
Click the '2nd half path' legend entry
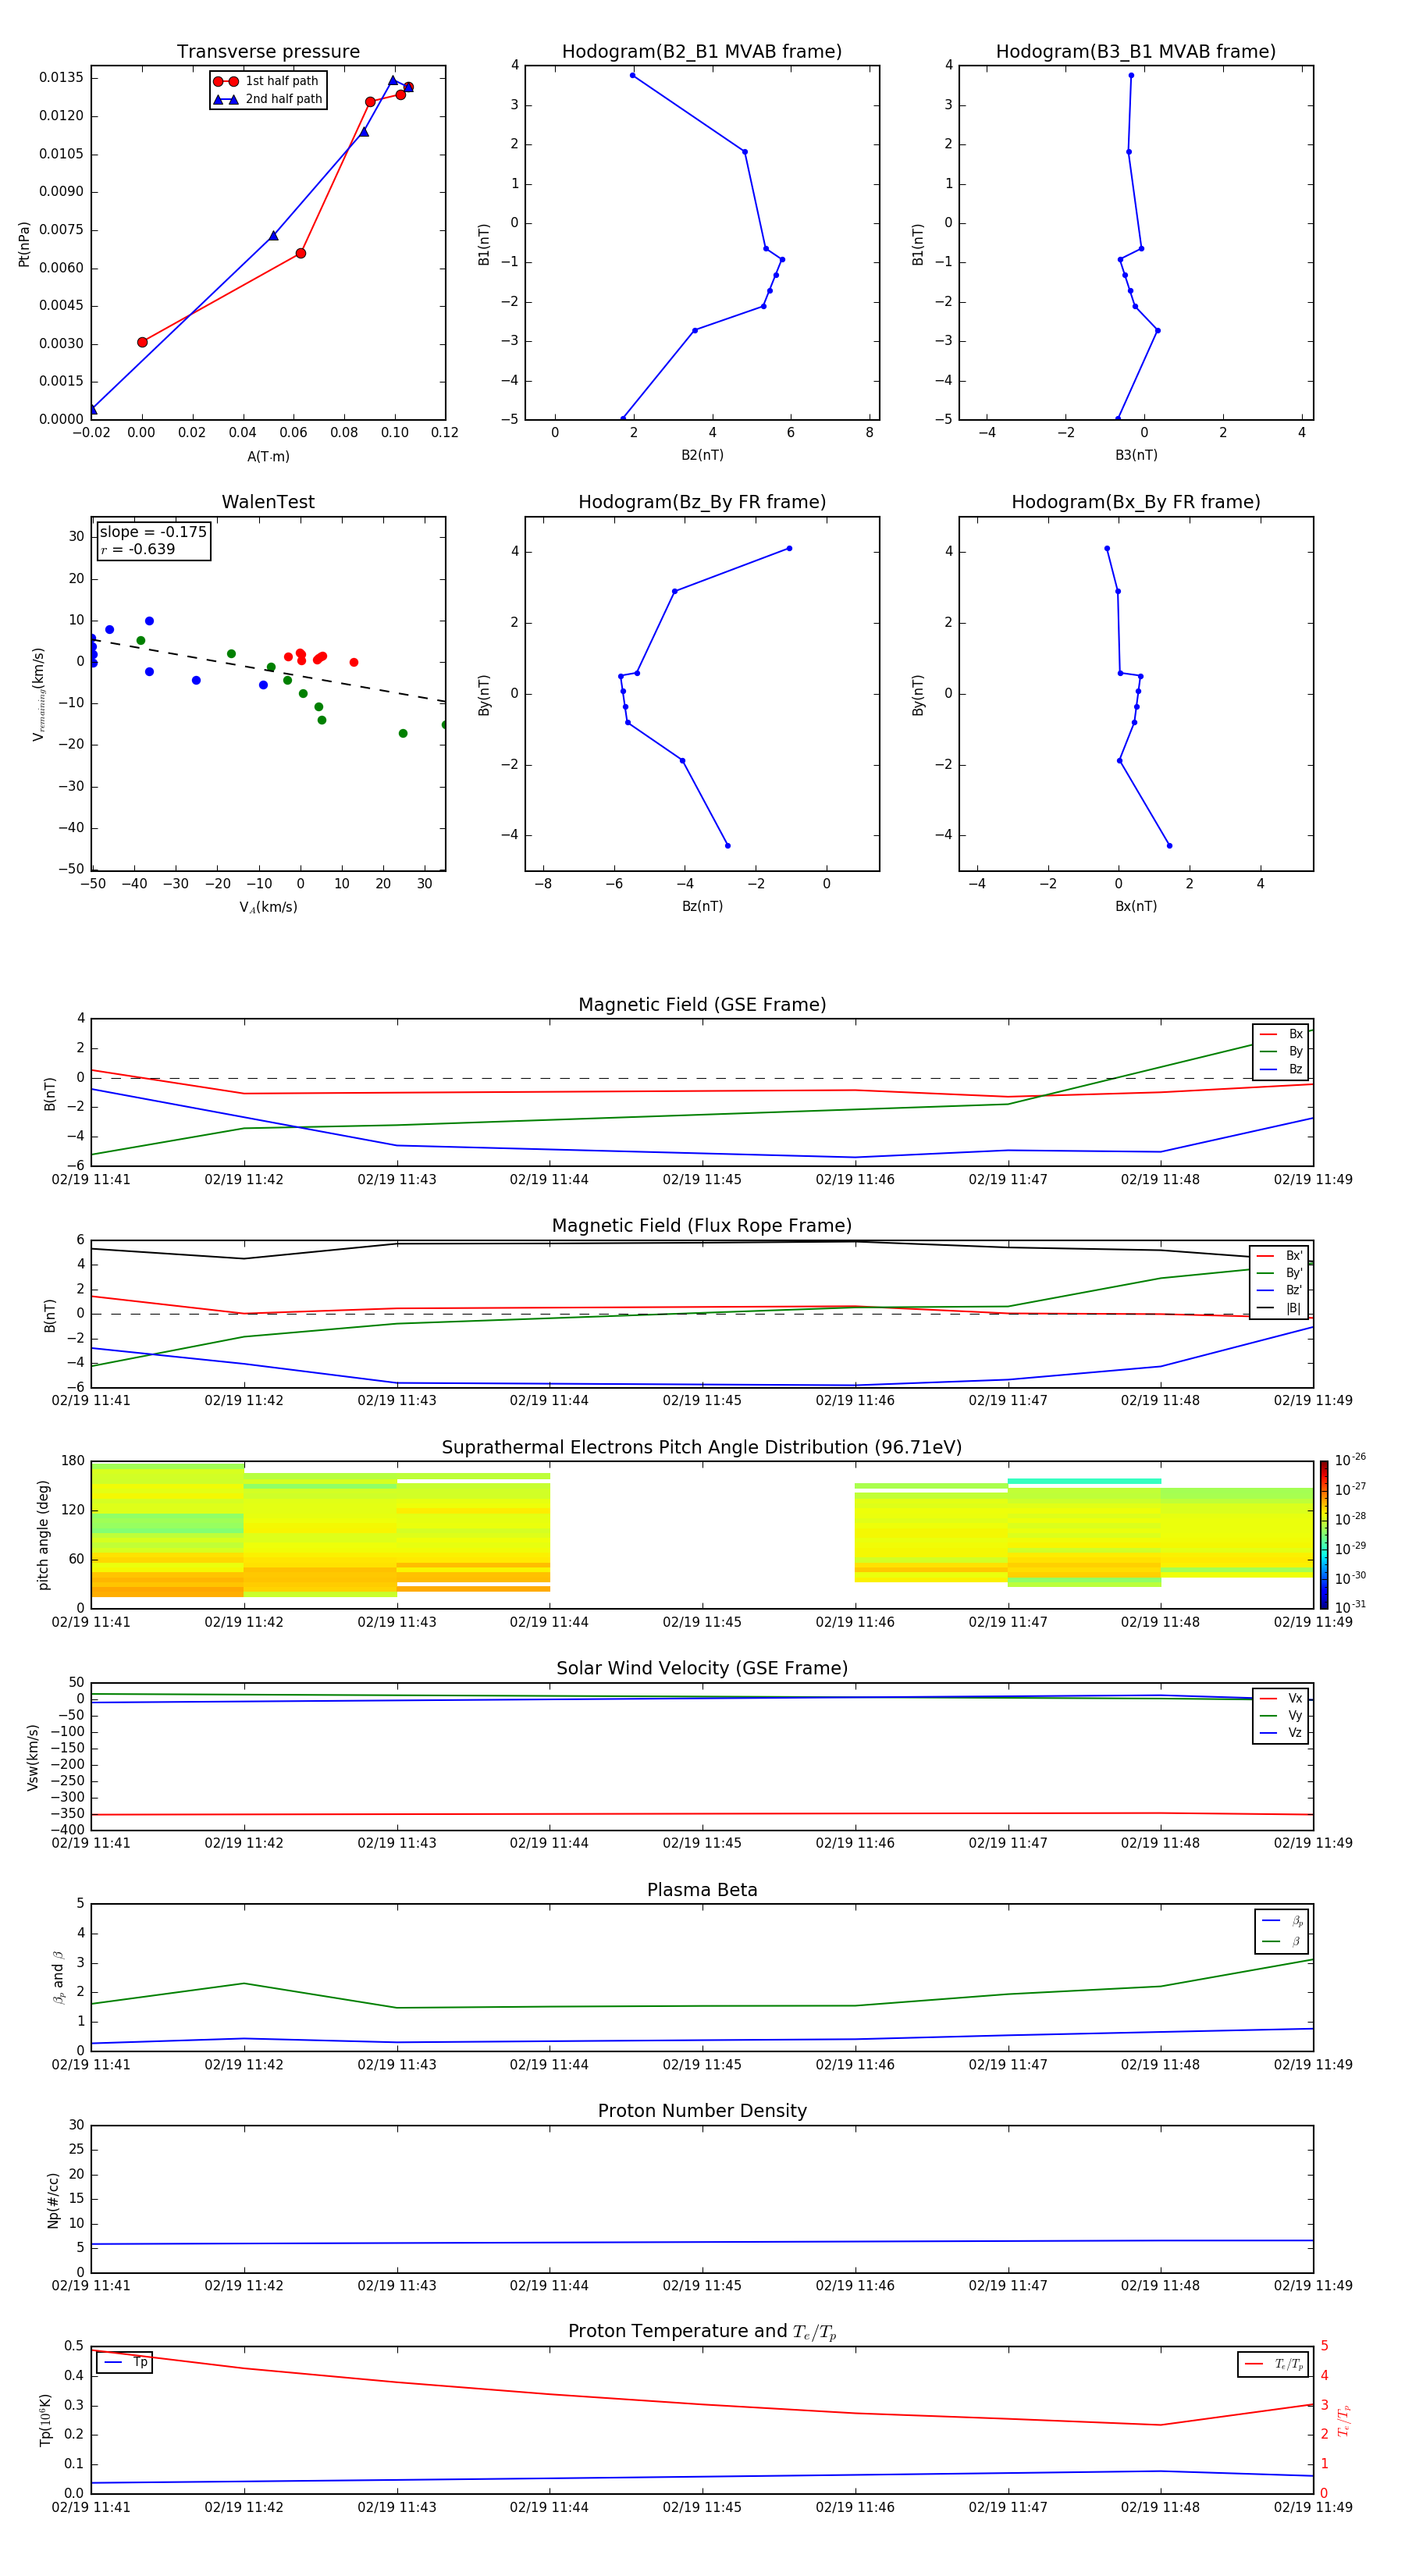(x=267, y=99)
